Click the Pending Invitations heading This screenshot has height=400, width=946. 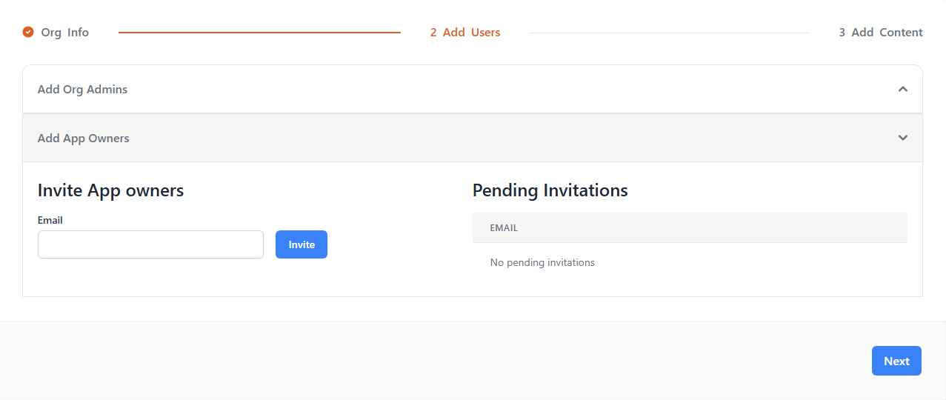click(x=550, y=190)
